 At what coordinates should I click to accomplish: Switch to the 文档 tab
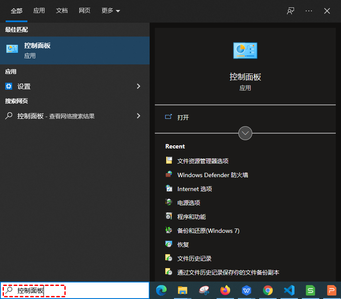[x=62, y=10]
